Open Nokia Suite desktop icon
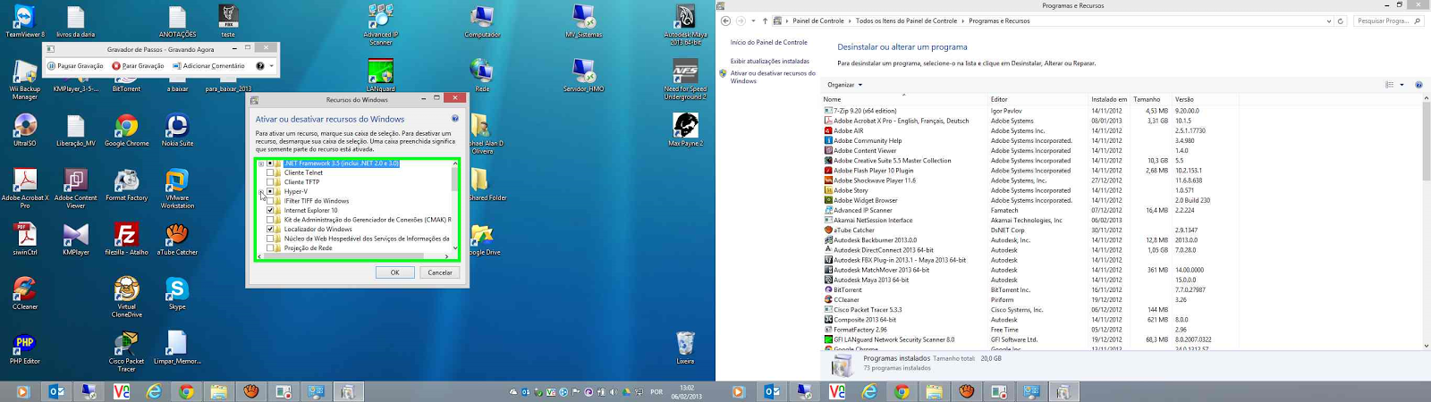 177,130
